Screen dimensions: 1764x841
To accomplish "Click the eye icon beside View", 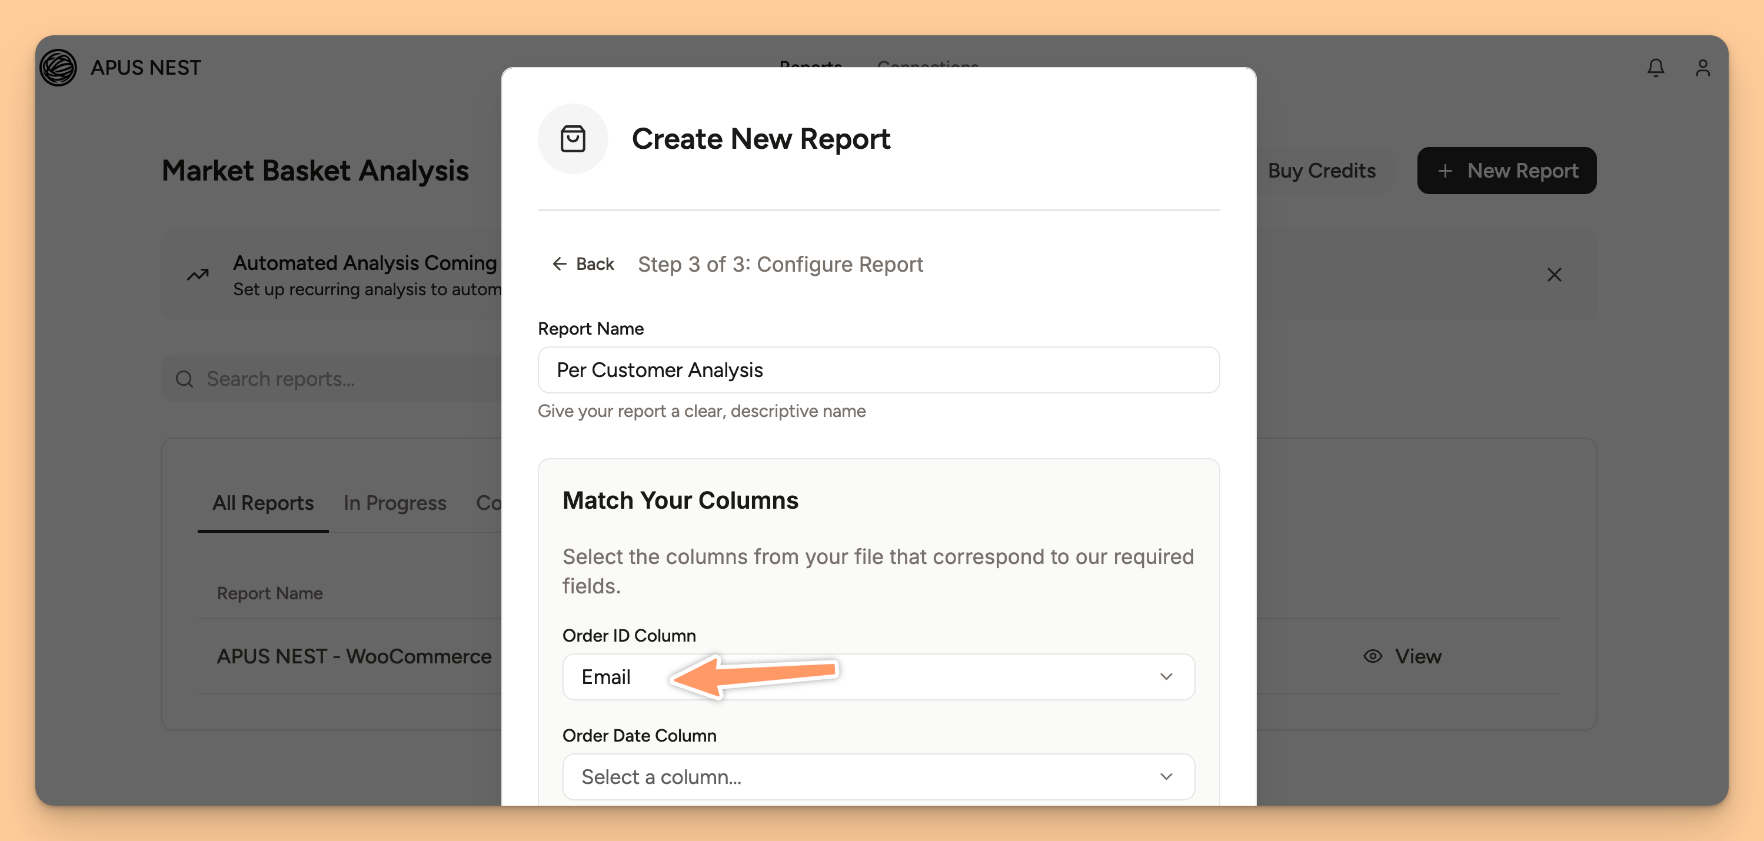I will (x=1372, y=656).
